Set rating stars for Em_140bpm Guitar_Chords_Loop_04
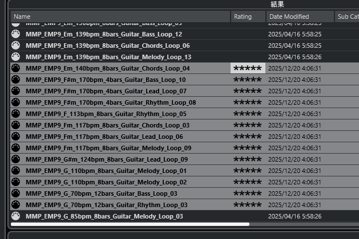This screenshot has height=239, width=359. tap(248, 68)
